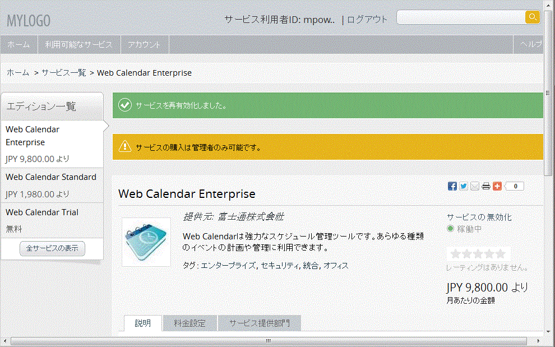Screen dimensions: 555x347
Task: Open the 利用可能なサービス menu
Action: click(x=79, y=45)
